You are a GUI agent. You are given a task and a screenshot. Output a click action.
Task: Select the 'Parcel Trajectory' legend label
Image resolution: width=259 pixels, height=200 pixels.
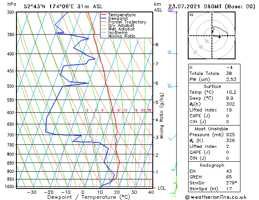tap(127, 22)
